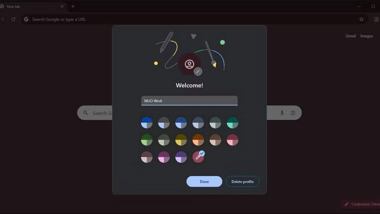
Task: Open the Images link
Action: [366, 36]
